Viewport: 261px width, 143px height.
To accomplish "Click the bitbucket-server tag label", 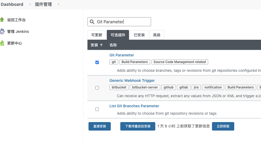I will [x=145, y=87].
